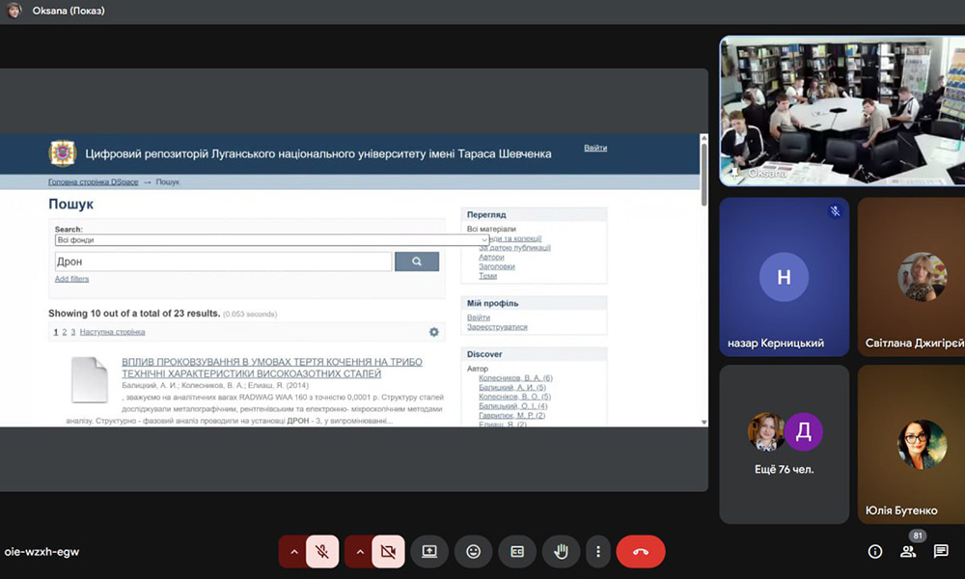Open the emoji reactions button
Viewport: 965px width, 579px height.
point(473,551)
